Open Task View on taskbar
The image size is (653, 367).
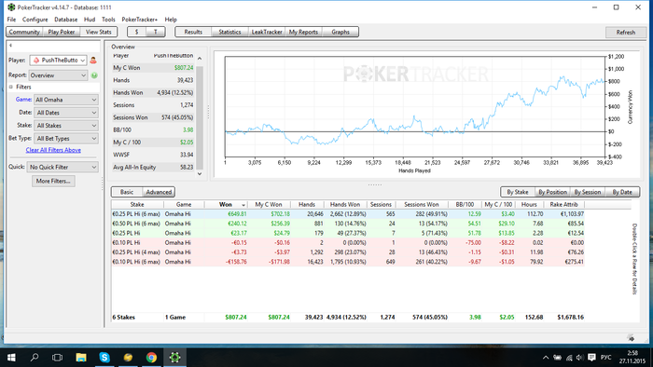coord(58,358)
